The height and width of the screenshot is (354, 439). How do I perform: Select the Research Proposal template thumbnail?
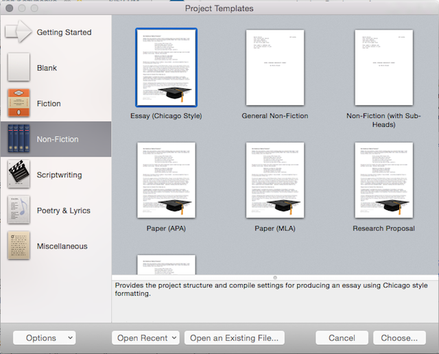(384, 180)
